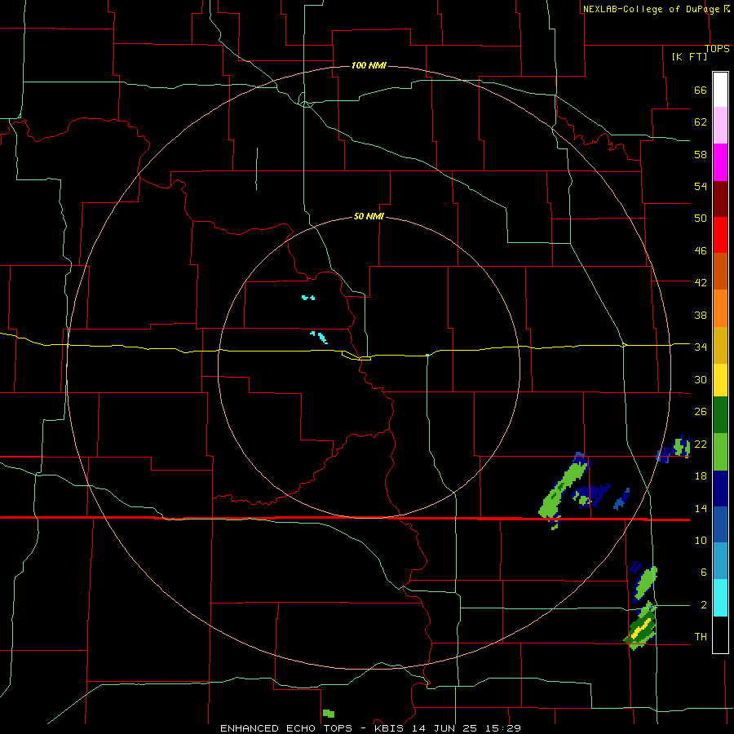Click the legend value 10
The height and width of the screenshot is (734, 734).
click(x=701, y=540)
